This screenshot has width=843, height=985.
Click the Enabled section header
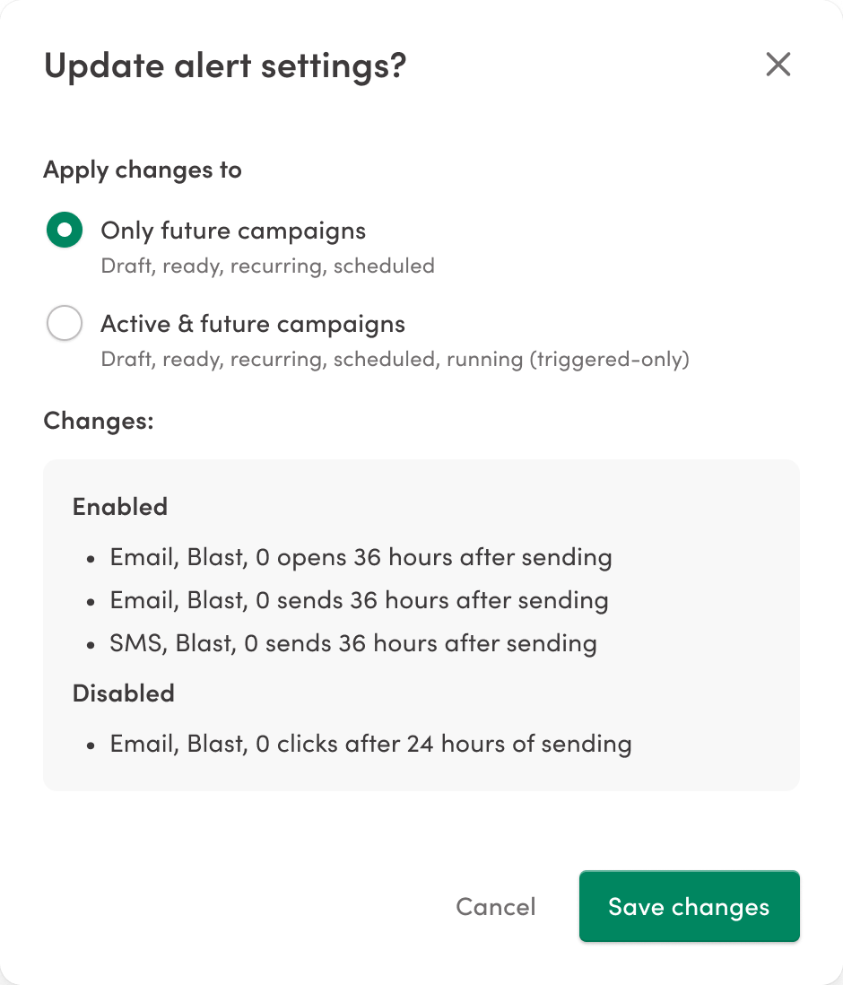tap(119, 506)
